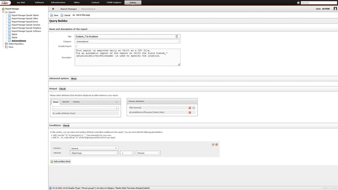Click the attribute search magnifier icon
338x190 pixels.
coord(116,102)
